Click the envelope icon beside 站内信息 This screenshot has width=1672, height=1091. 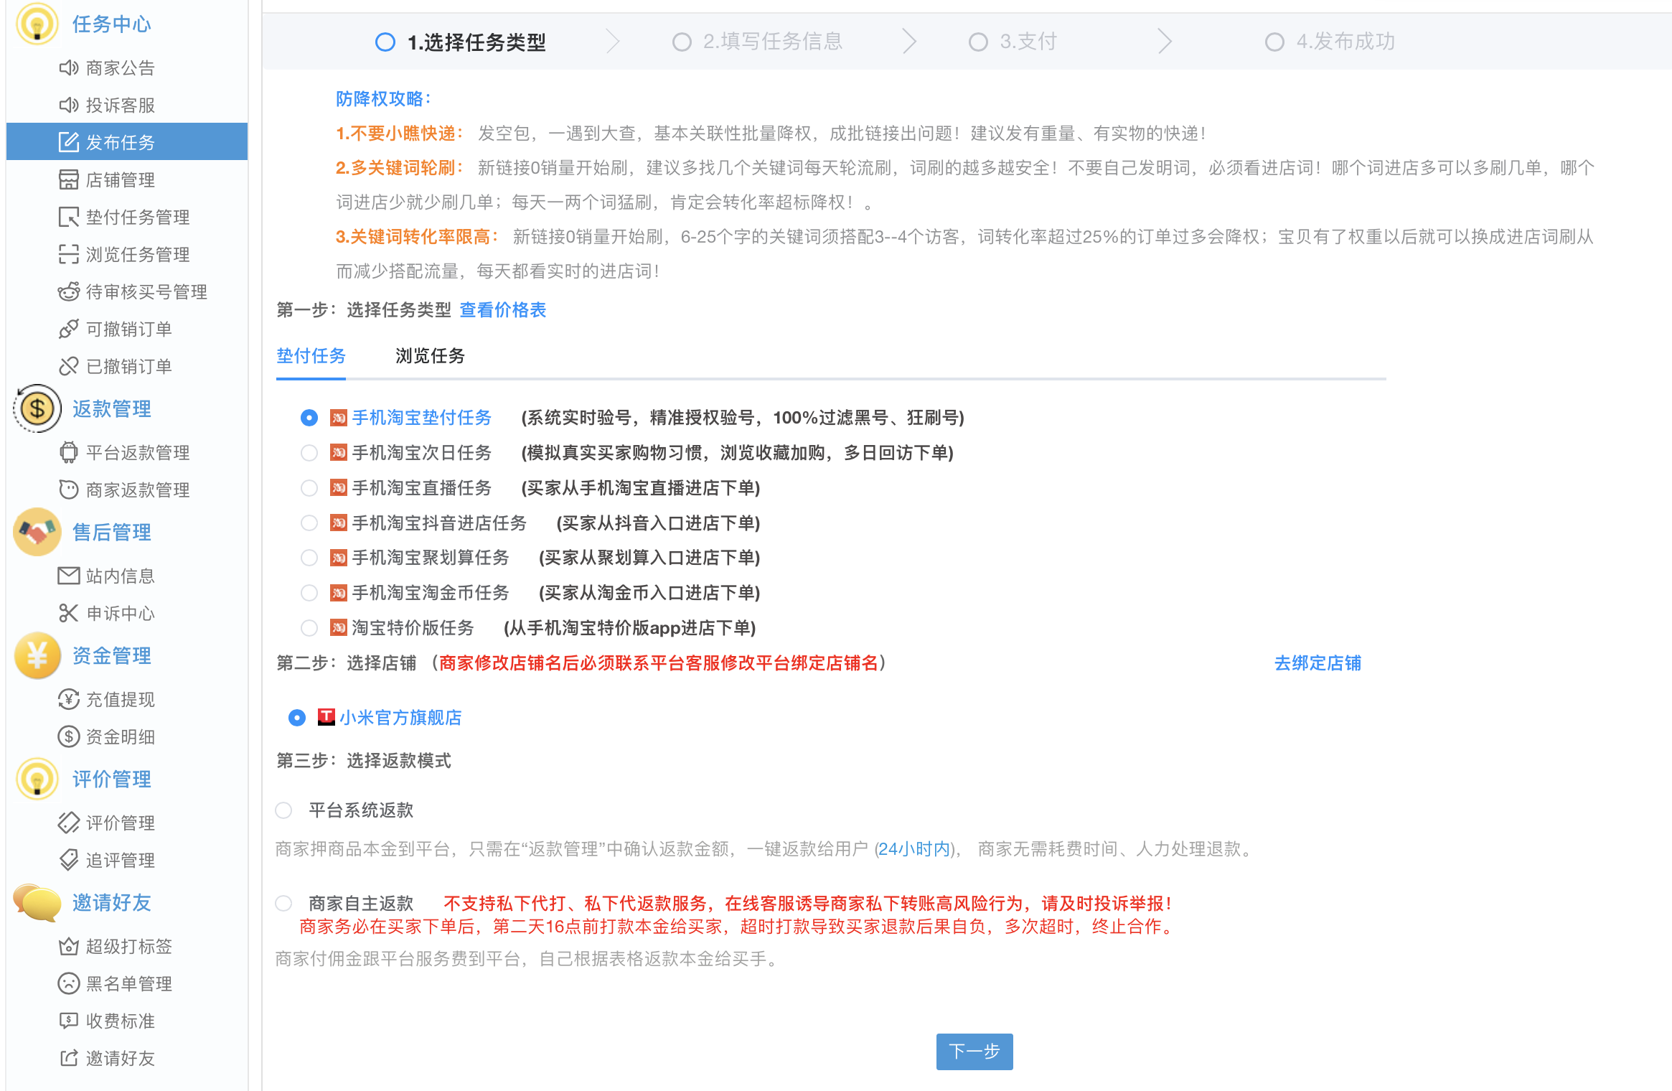[x=68, y=576]
